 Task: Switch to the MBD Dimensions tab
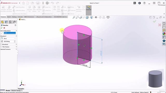[29, 17]
